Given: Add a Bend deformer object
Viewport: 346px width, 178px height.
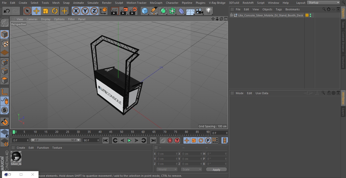Looking at the screenshot, I should [181, 11].
